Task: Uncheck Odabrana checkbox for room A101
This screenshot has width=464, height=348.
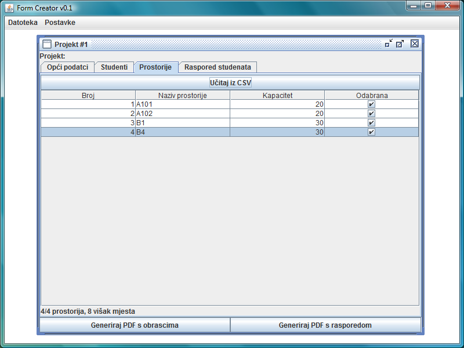Action: click(371, 104)
